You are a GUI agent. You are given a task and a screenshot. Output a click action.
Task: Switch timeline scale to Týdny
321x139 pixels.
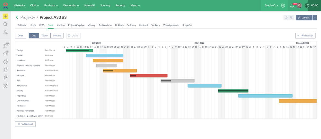(45, 36)
